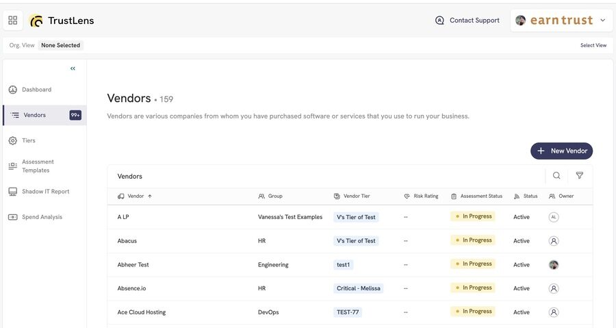Click Contact Support link

point(467,21)
